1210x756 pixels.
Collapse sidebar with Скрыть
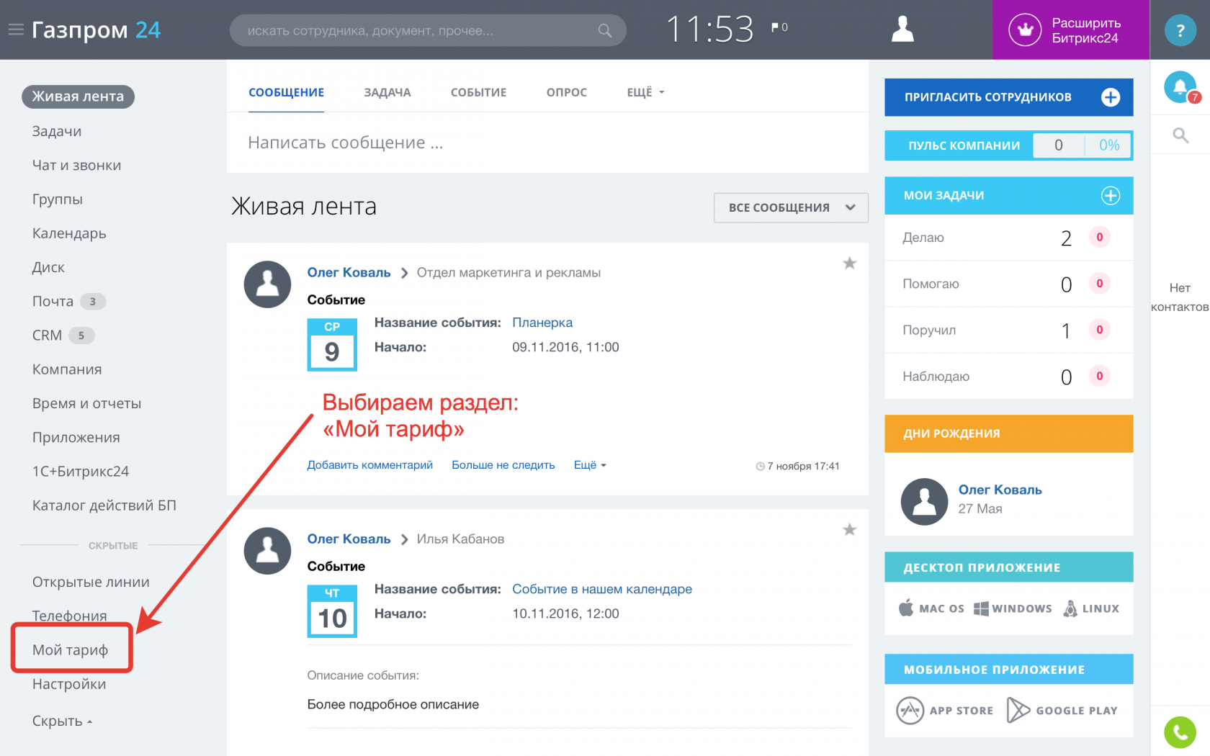click(x=62, y=721)
